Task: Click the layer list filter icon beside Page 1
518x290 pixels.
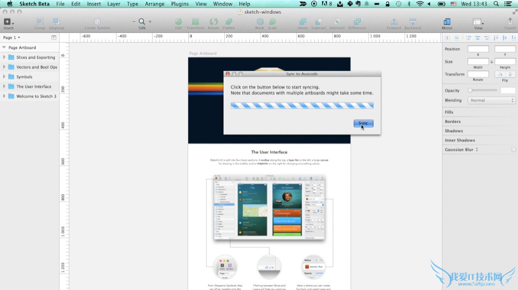Action: click(x=54, y=37)
